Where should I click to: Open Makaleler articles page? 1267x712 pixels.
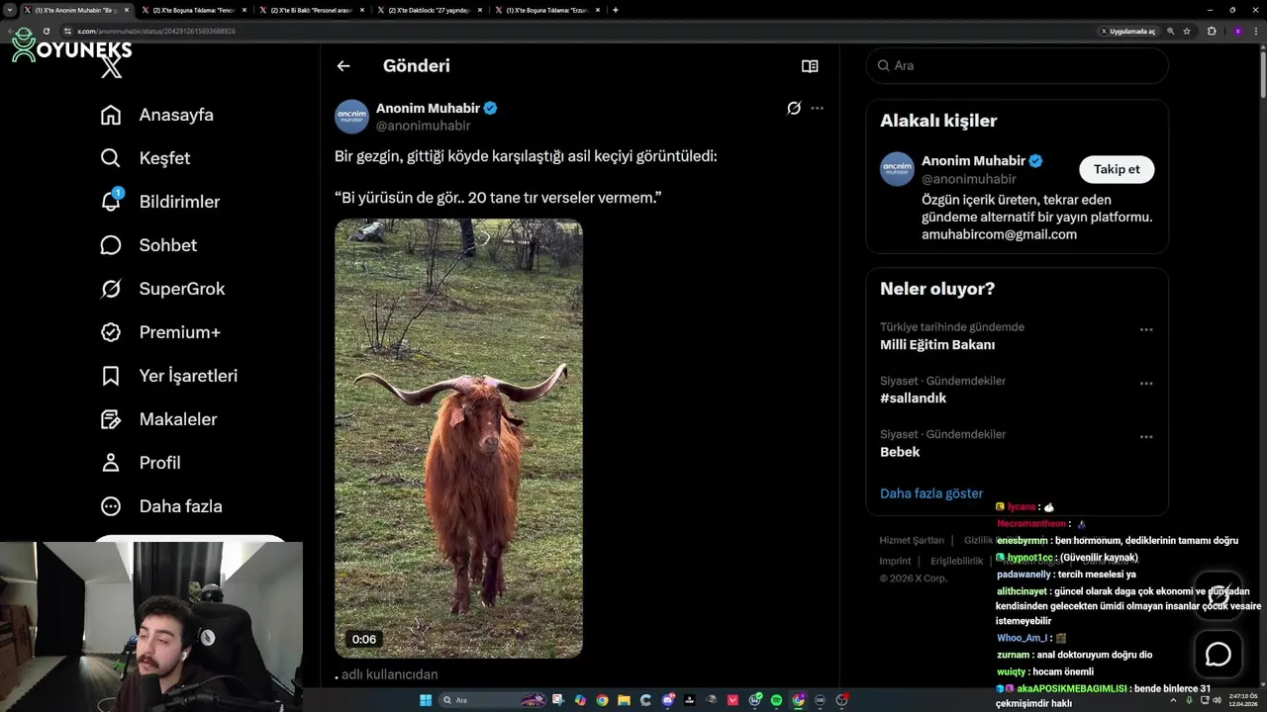click(x=158, y=419)
